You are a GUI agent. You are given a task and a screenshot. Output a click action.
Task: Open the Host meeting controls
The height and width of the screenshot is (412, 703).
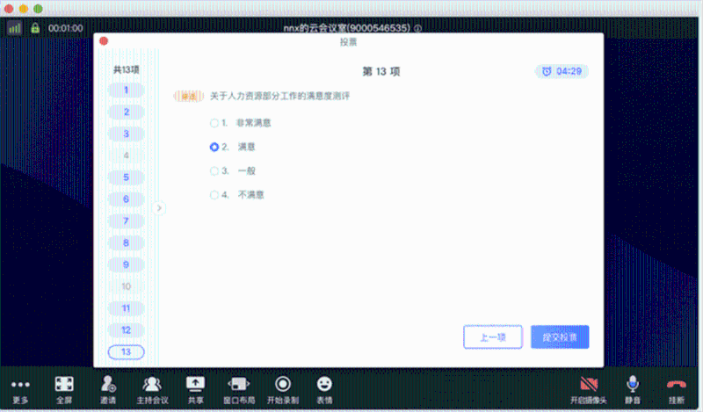click(x=152, y=390)
